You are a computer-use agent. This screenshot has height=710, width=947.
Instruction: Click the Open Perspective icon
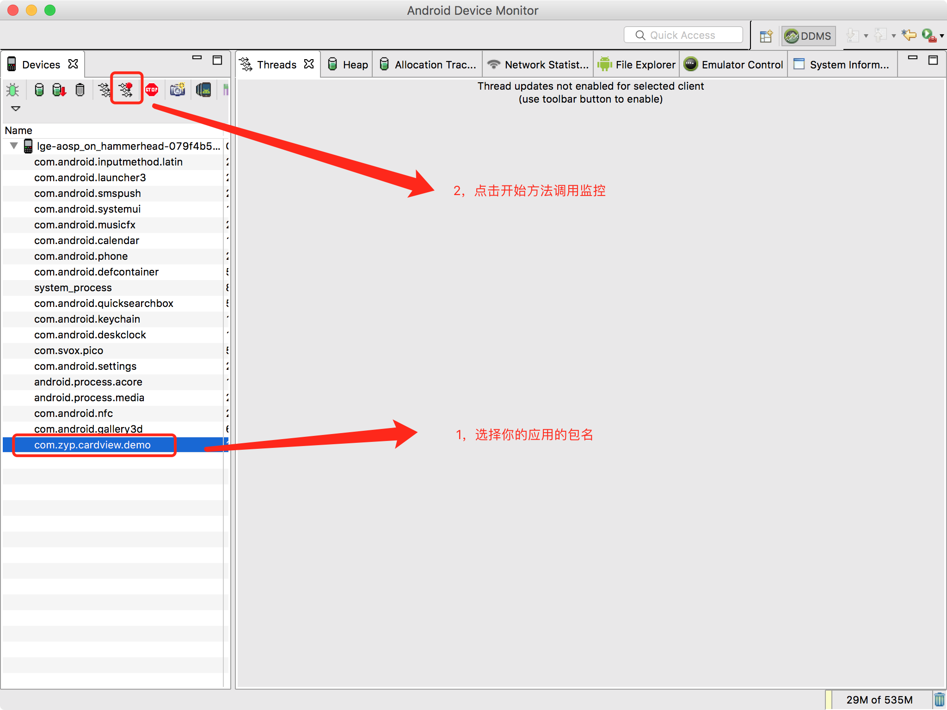coord(766,36)
